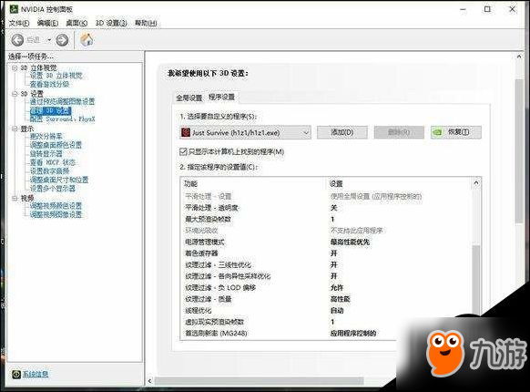Viewport: 530px width, 392px height.
Task: Click the Forward arrow toolbar icon
Action: 62,40
